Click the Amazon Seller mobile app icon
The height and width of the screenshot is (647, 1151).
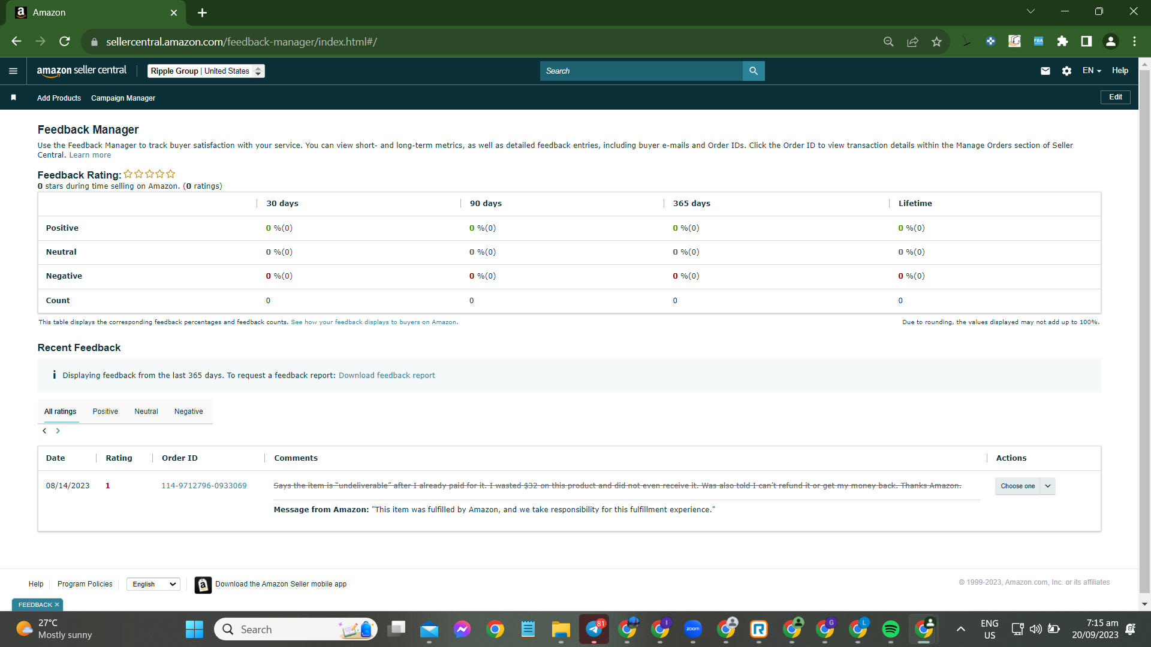coord(203,585)
